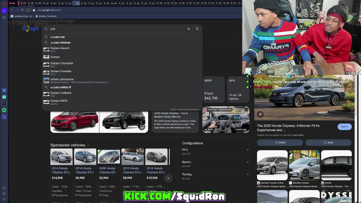Choose the Subaru Forester suggestion
Image resolution: width=361 pixels, height=203 pixels.
point(122,72)
